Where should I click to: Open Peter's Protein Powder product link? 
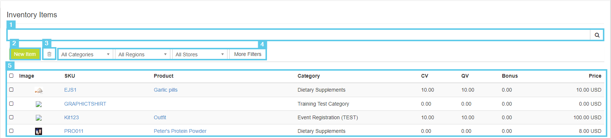coord(180,131)
